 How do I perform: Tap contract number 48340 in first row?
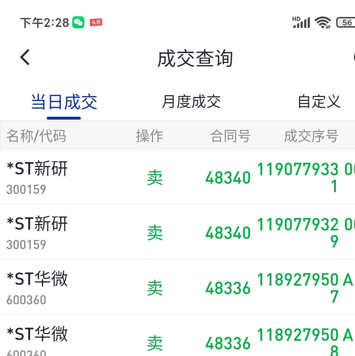click(x=228, y=178)
